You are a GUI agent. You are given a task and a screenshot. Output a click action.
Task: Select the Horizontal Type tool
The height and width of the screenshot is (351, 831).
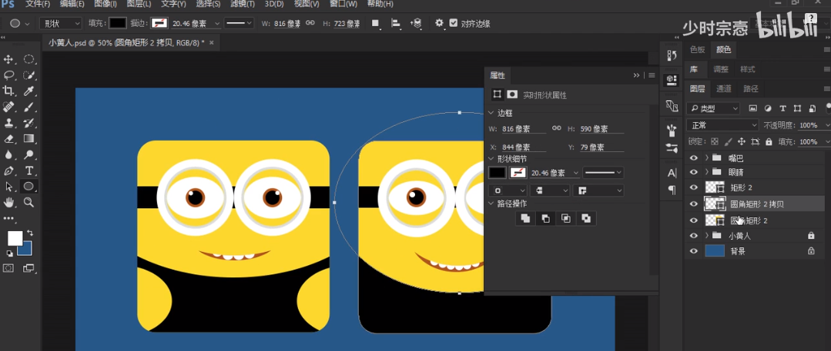[29, 171]
